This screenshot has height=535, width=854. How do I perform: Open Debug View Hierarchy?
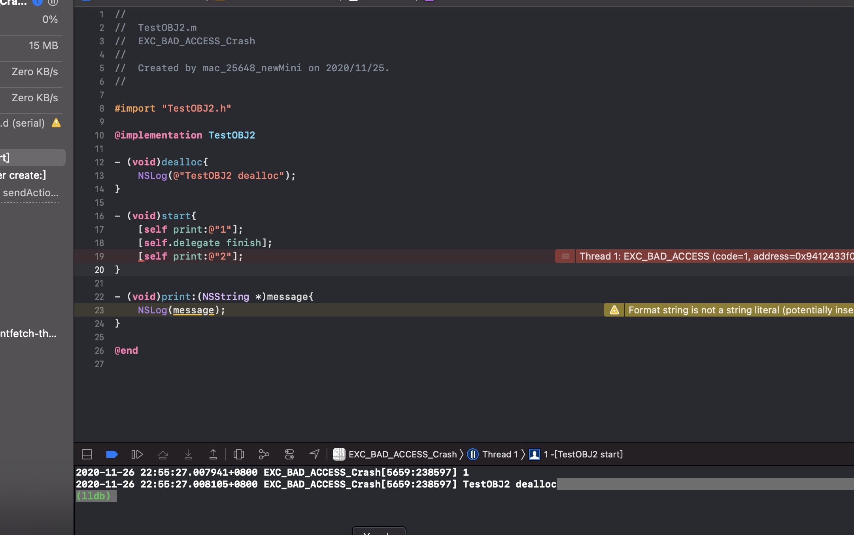tap(239, 454)
